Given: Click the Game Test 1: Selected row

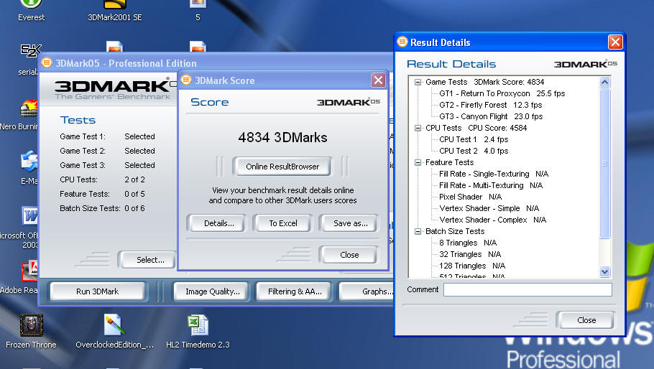Looking at the screenshot, I should tap(107, 136).
